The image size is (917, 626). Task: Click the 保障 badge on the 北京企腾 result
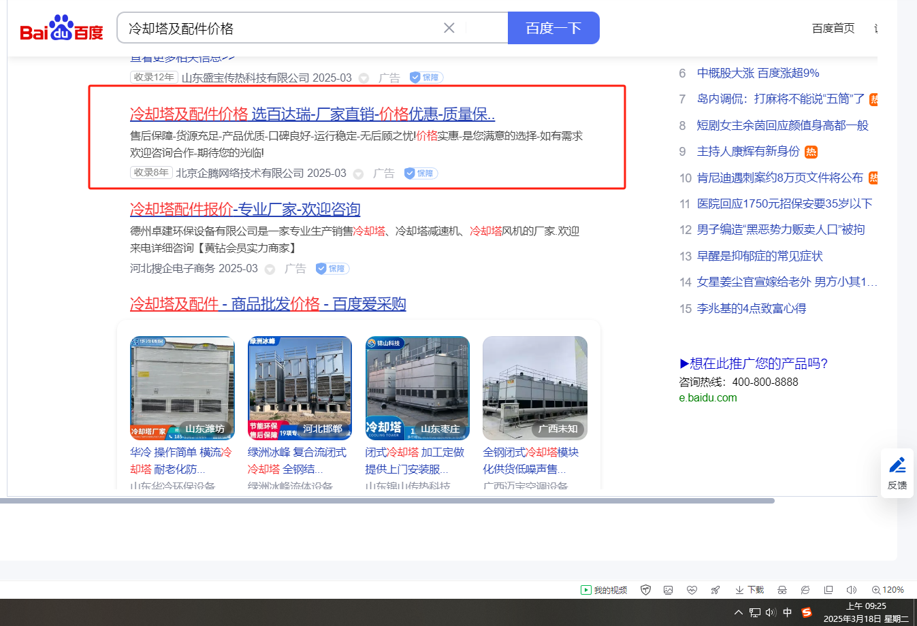click(421, 173)
